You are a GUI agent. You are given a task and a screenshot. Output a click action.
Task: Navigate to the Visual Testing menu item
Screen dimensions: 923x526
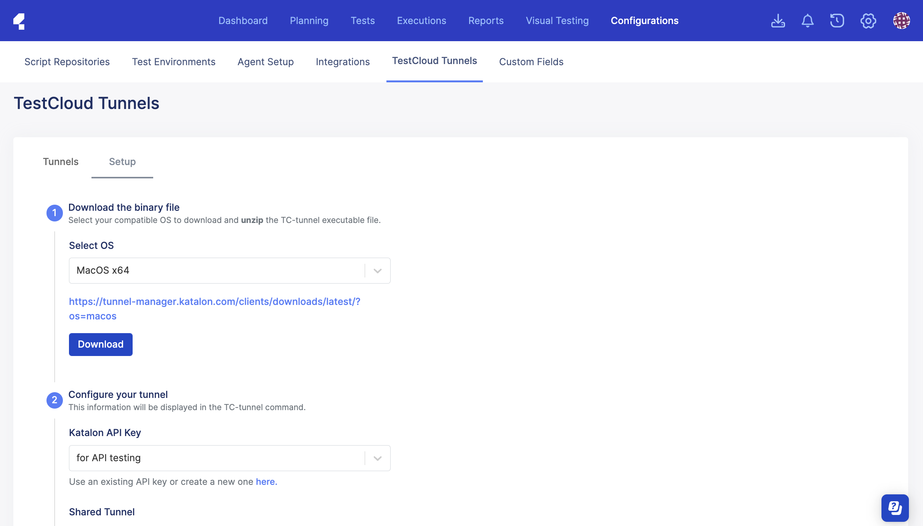[x=557, y=20]
